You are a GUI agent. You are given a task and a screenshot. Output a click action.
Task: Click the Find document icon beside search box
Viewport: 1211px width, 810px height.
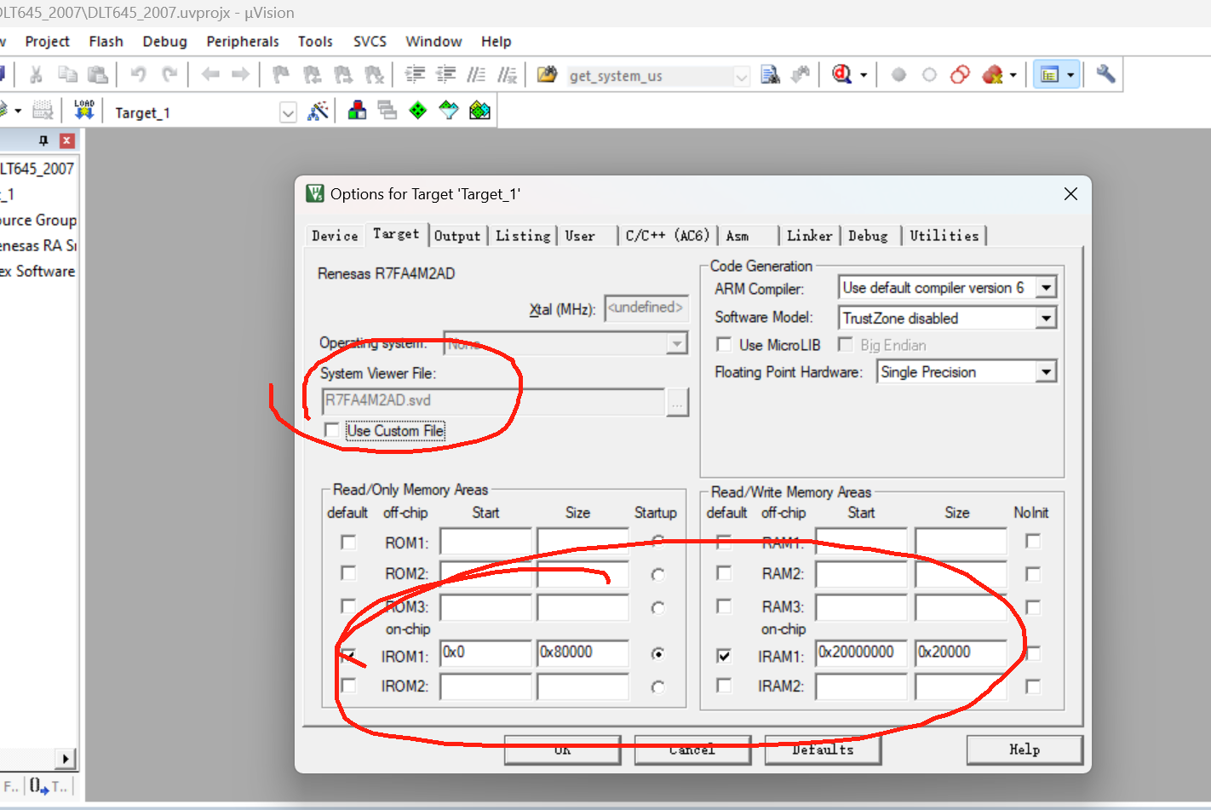(x=770, y=75)
